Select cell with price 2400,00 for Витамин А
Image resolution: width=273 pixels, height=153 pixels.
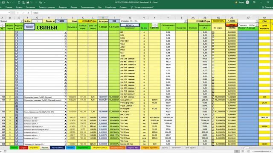pyautogui.click(x=93, y=118)
